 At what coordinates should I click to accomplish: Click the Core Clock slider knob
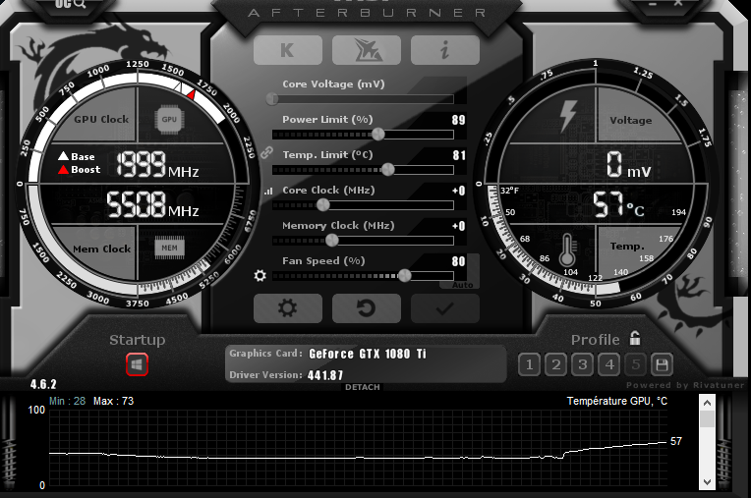[323, 204]
